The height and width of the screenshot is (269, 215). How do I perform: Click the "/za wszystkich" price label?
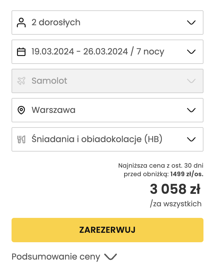tap(176, 204)
